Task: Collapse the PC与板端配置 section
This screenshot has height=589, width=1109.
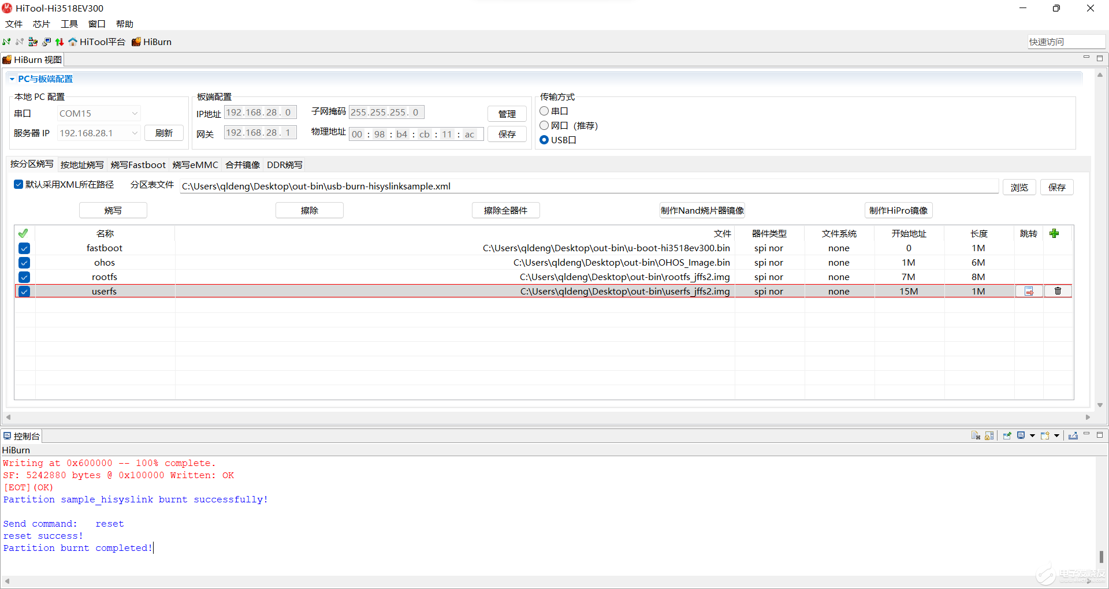Action: [x=12, y=79]
